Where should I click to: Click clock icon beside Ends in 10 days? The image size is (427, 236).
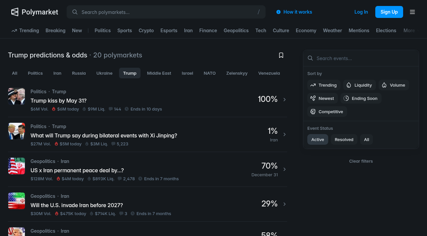click(x=127, y=109)
